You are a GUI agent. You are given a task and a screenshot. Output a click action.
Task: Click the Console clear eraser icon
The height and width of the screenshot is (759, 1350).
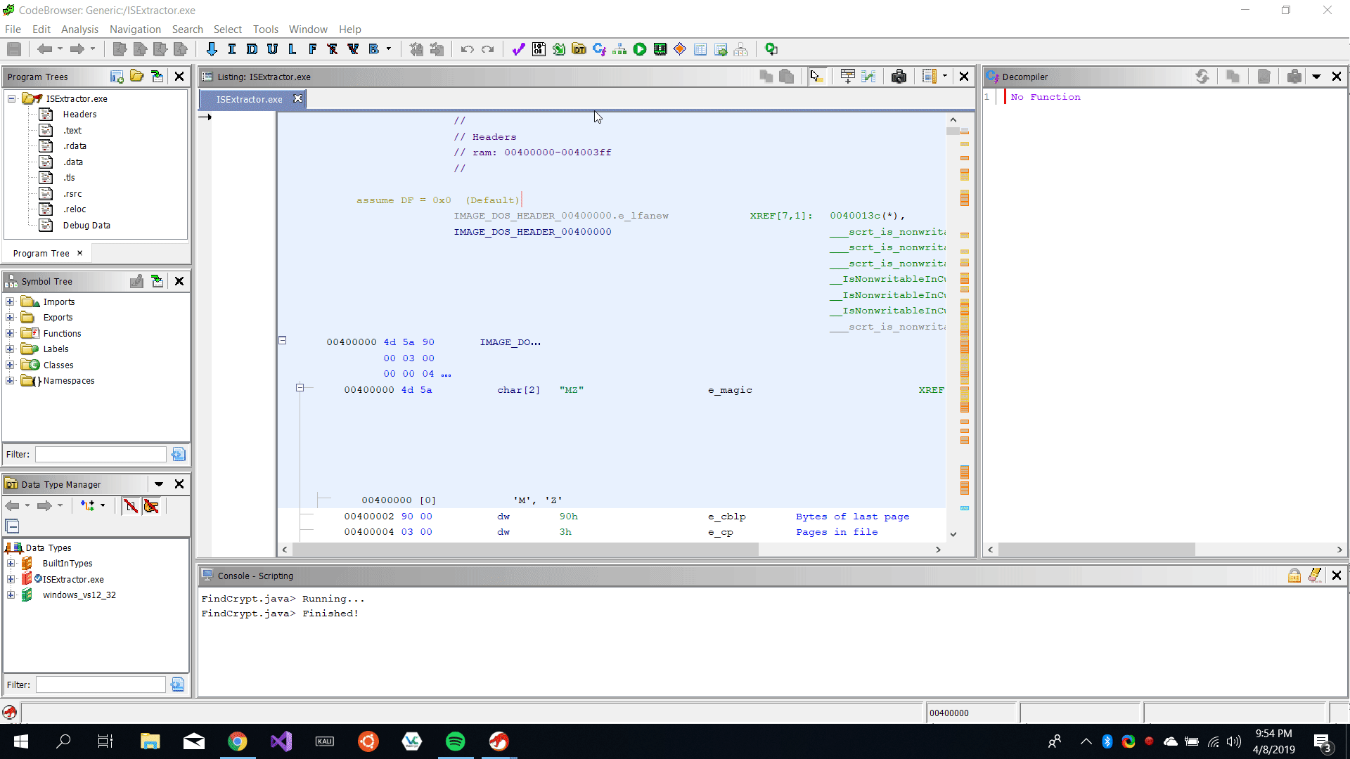pos(1315,576)
